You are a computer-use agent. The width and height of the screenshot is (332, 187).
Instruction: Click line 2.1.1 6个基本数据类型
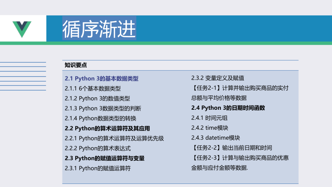pos(93,88)
